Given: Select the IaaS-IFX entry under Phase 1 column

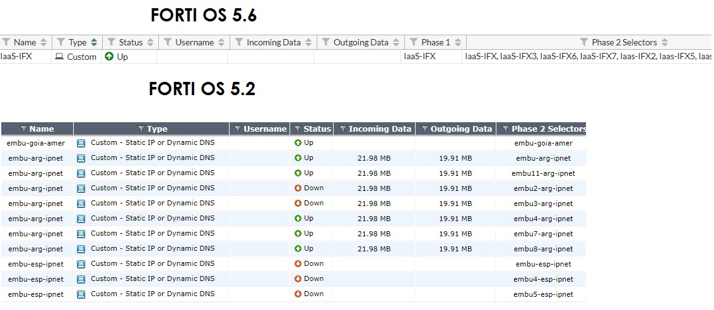Looking at the screenshot, I should [x=419, y=57].
